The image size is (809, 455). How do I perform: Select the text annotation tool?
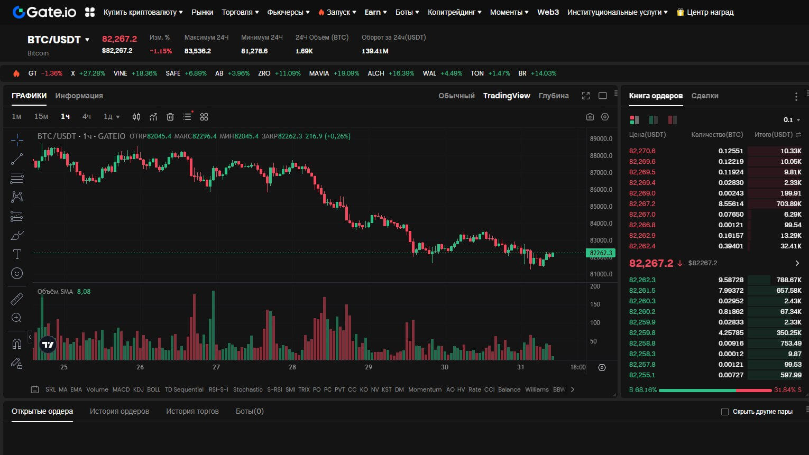pos(17,255)
